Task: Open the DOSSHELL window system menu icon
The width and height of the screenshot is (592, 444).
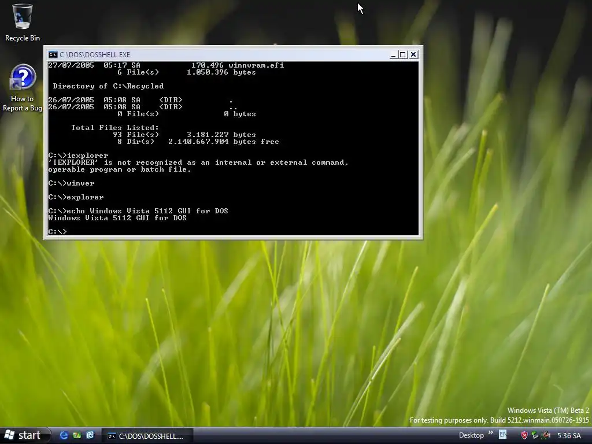Action: (x=53, y=55)
